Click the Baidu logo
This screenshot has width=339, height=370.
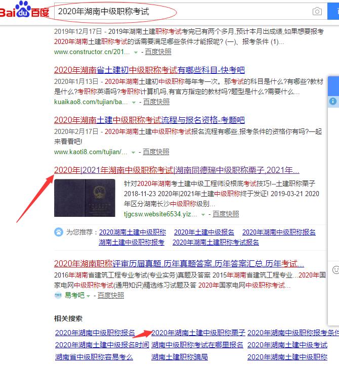24,10
